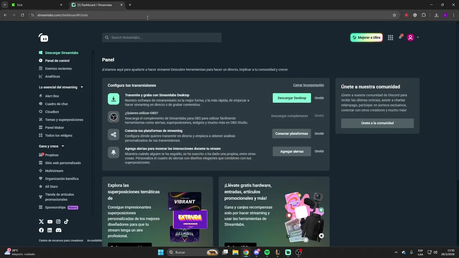Open notifications bell icon
Screen dimensions: 459x258
pyautogui.click(x=400, y=37)
